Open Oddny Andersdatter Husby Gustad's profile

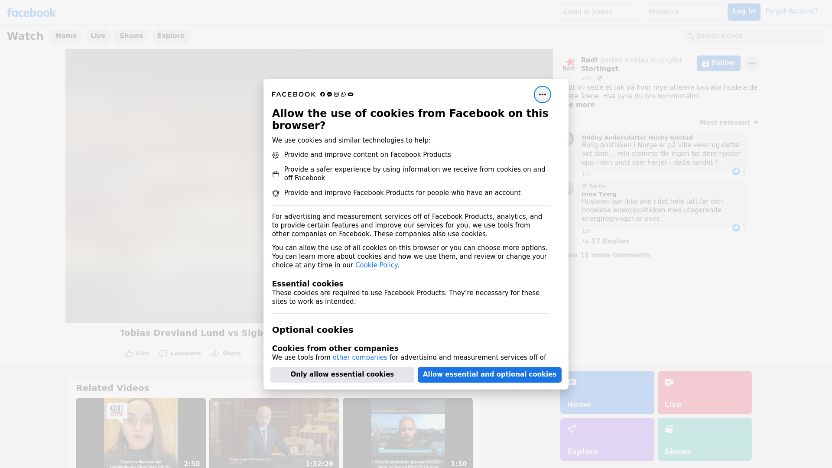(x=637, y=138)
